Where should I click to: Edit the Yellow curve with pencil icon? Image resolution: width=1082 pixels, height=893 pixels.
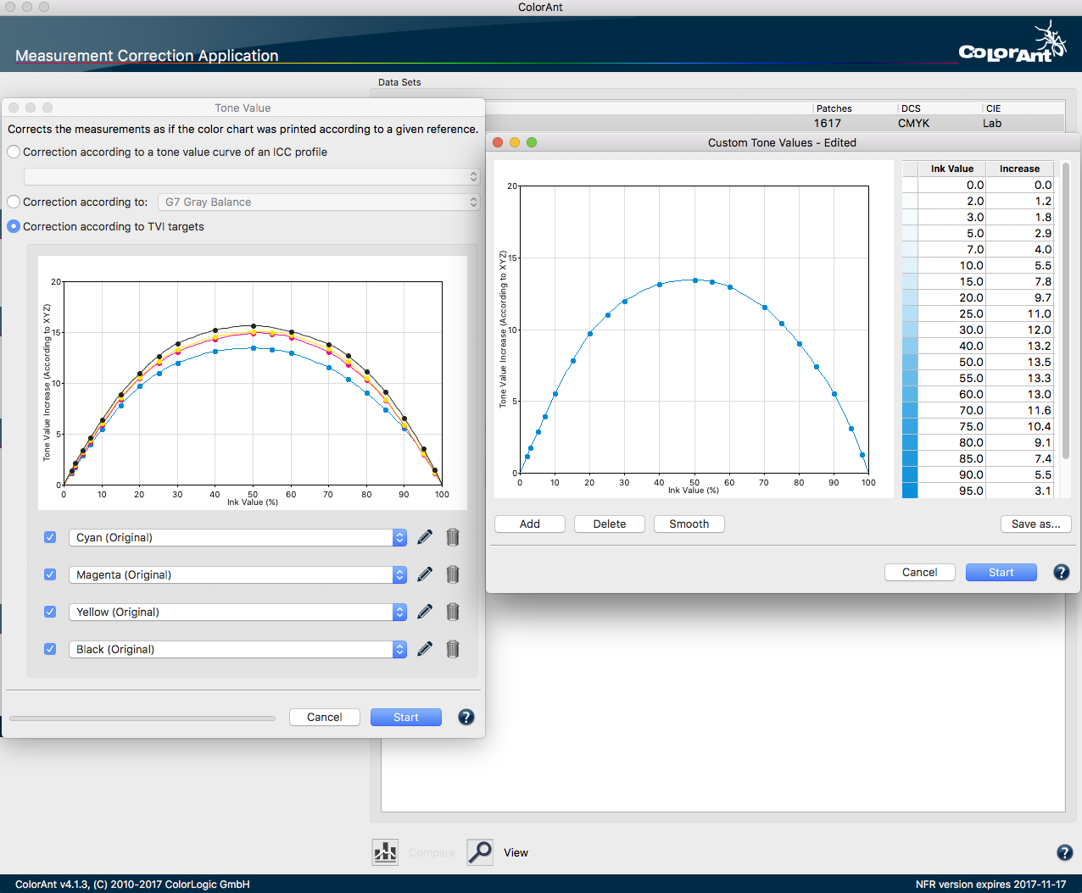pyautogui.click(x=425, y=612)
